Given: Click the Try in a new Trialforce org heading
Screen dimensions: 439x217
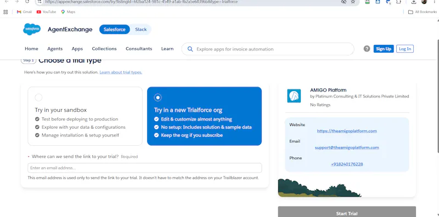Looking at the screenshot, I should pos(188,110).
